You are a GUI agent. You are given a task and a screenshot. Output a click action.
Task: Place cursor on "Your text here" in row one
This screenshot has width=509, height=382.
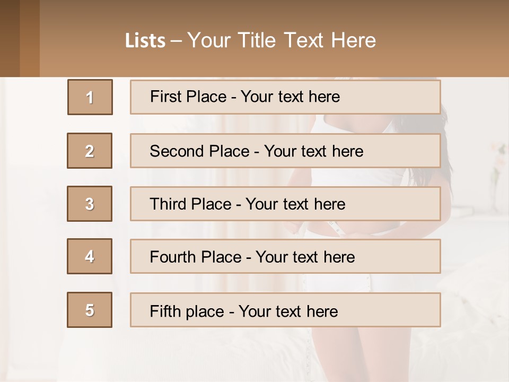pyautogui.click(x=290, y=97)
